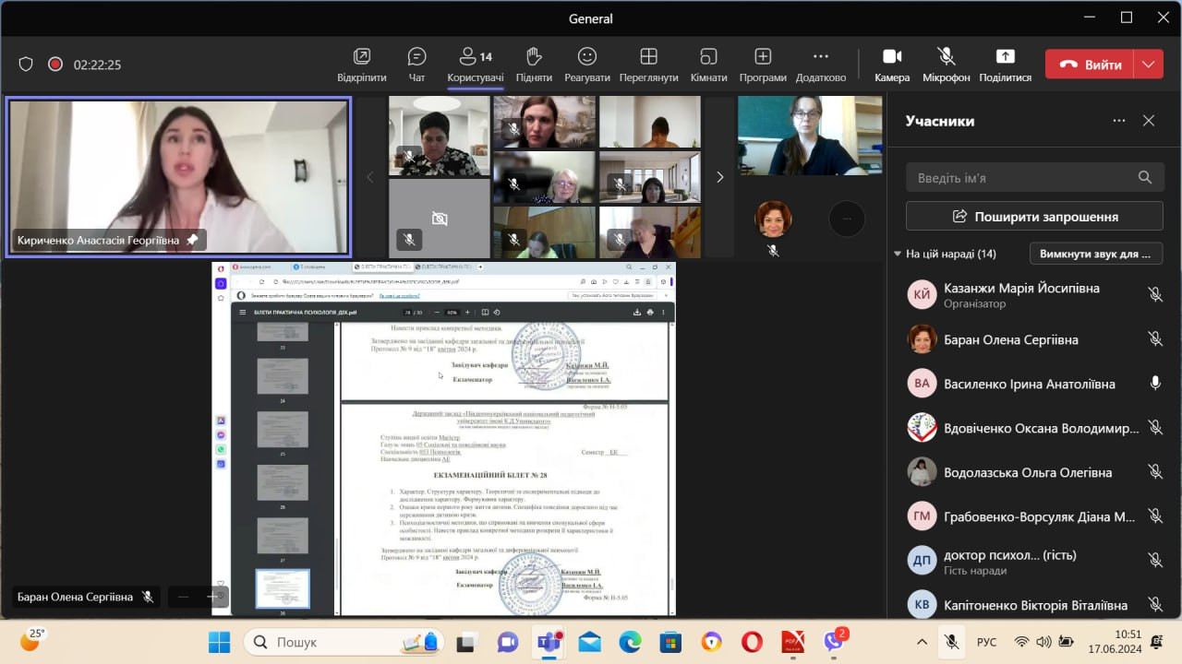Click muted mic beside Водолазська Ольга Олегівна
The width and height of the screenshot is (1182, 664).
click(1155, 472)
